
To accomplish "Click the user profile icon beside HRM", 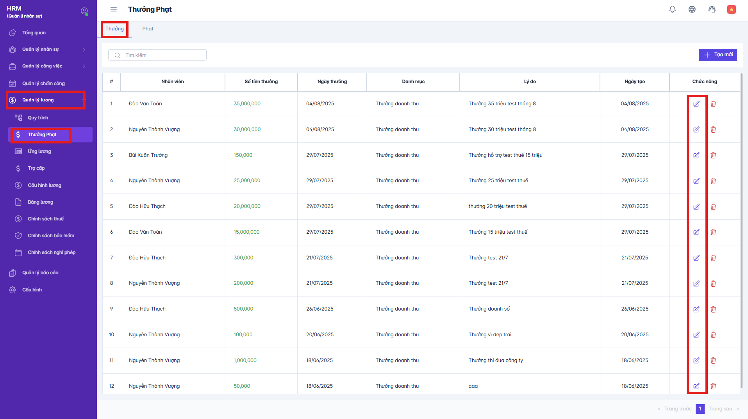I will coord(84,11).
